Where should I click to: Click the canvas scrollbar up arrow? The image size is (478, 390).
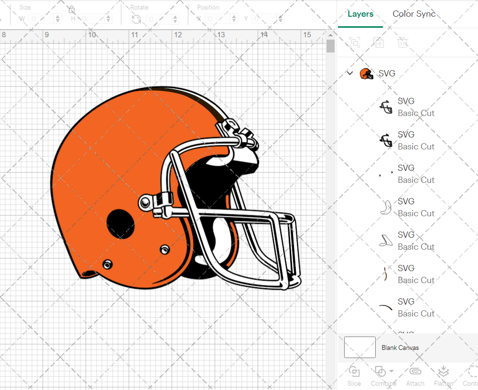pos(330,35)
